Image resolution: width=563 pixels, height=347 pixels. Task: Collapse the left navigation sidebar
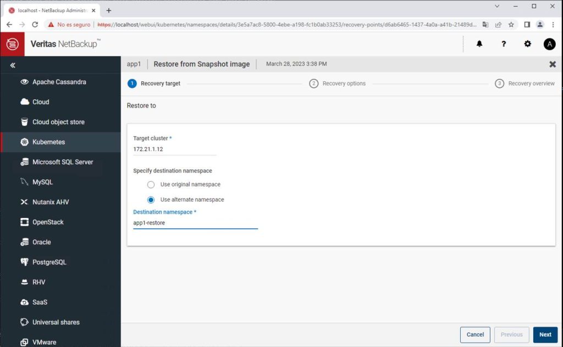[x=13, y=65]
